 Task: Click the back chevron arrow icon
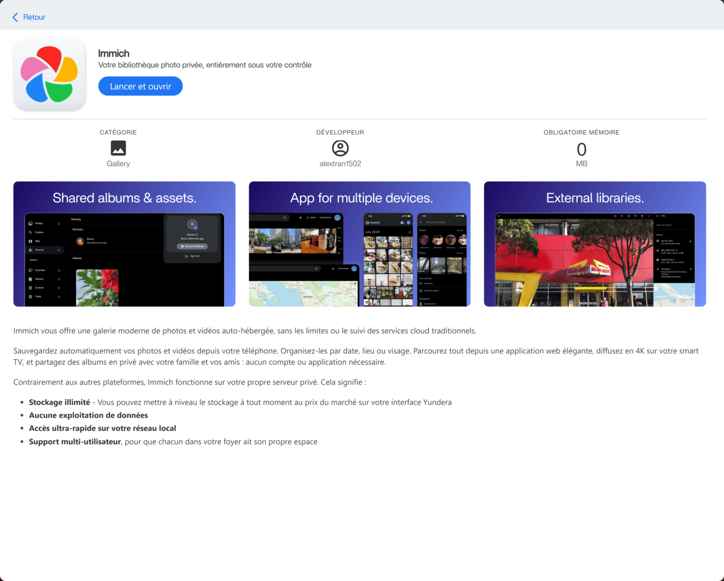pyautogui.click(x=15, y=17)
